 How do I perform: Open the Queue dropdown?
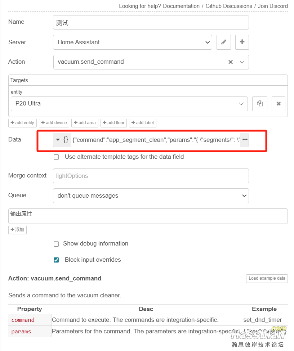[x=151, y=196]
